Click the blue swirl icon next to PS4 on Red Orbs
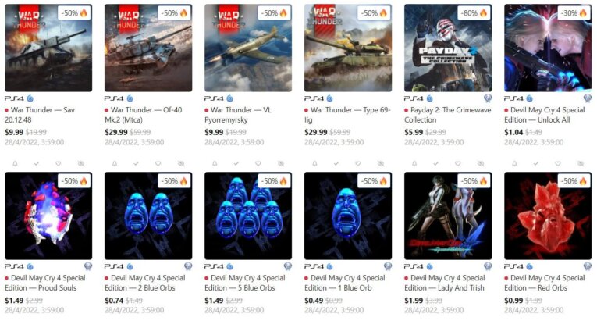Viewport: 597px width, 328px height. (530, 266)
